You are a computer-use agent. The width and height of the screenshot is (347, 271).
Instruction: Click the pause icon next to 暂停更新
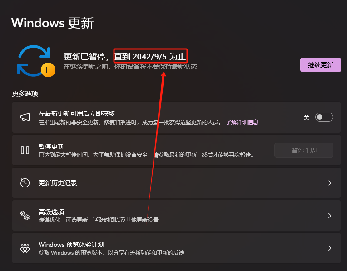coord(25,150)
